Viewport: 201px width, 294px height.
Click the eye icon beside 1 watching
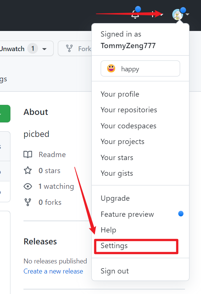[x=28, y=187]
